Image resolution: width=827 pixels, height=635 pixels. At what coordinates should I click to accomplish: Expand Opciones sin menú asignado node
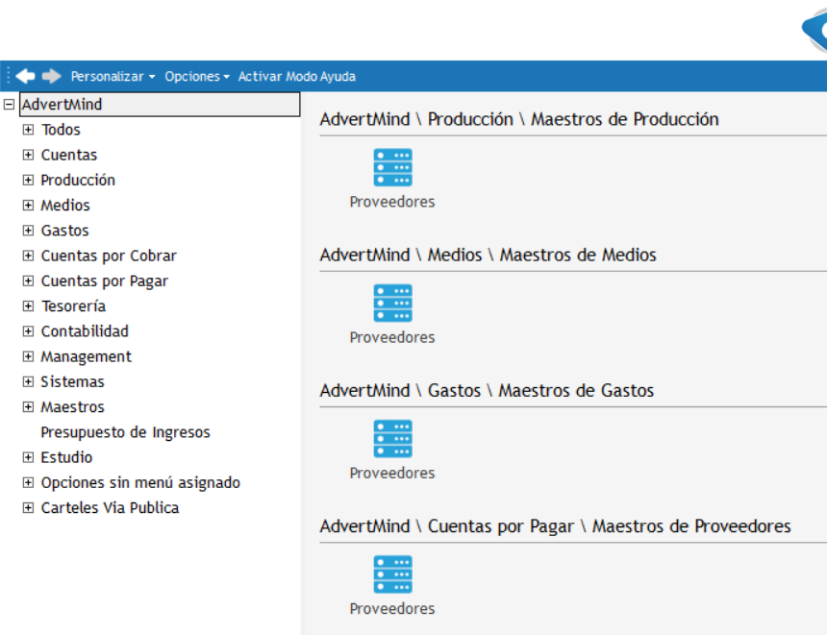28,482
